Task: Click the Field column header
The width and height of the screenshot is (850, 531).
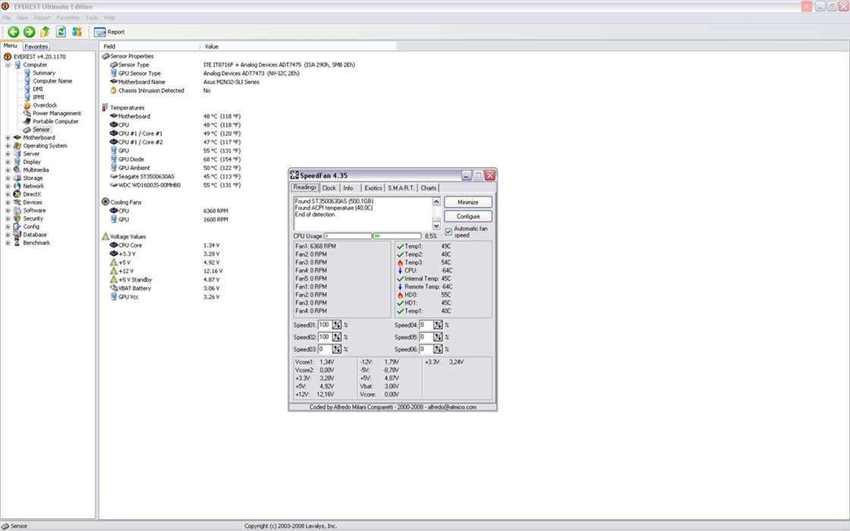Action: click(150, 46)
